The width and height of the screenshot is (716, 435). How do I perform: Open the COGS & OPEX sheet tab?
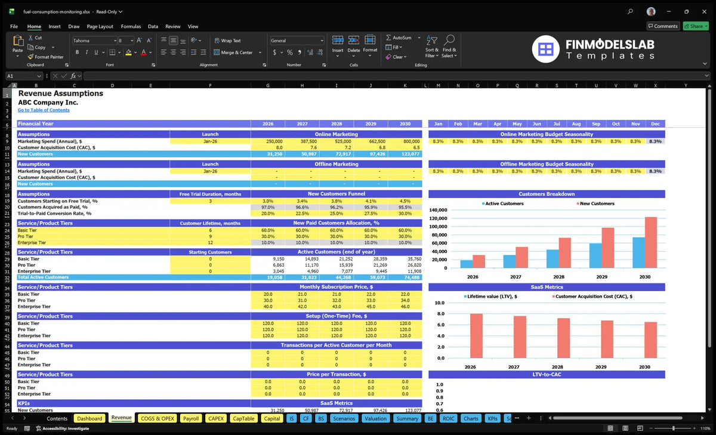(x=157, y=418)
